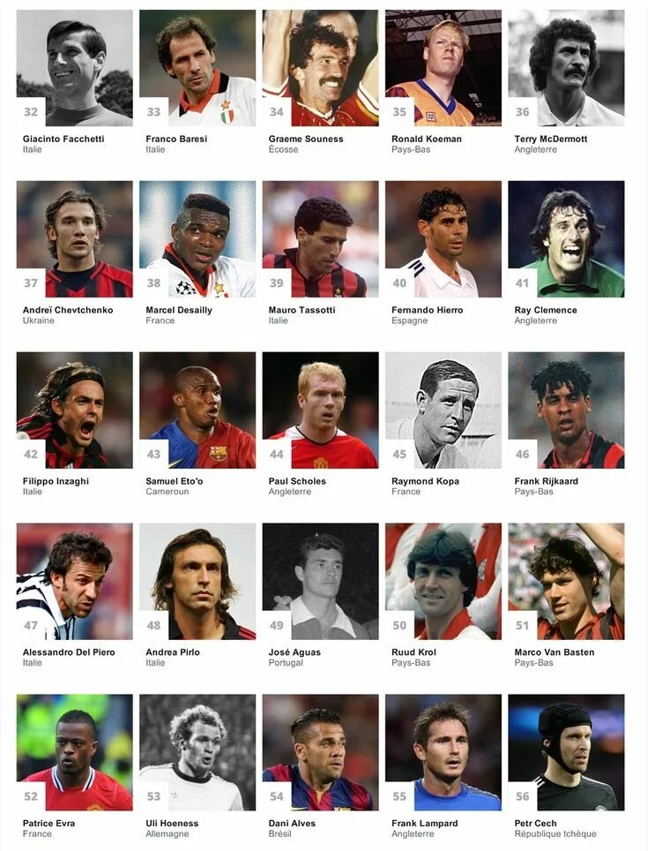648x851 pixels.
Task: Open Giacinto Facchetti's photo thumbnail
Action: click(75, 68)
